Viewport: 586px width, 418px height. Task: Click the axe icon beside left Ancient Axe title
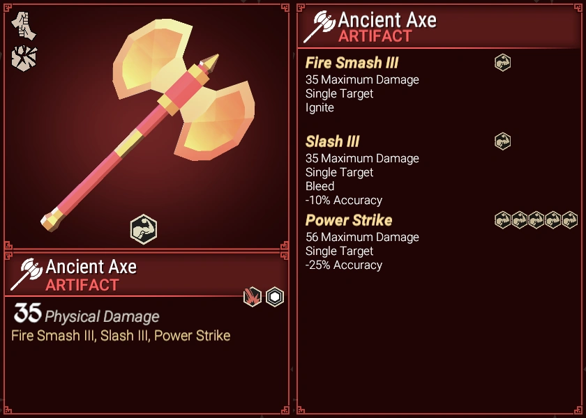click(27, 274)
